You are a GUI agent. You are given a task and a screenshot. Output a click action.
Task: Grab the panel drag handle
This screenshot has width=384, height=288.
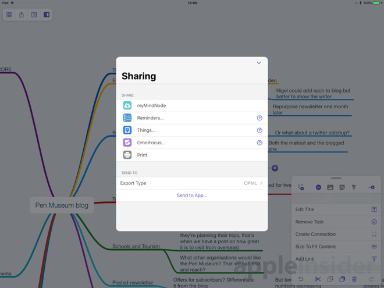(x=336, y=178)
